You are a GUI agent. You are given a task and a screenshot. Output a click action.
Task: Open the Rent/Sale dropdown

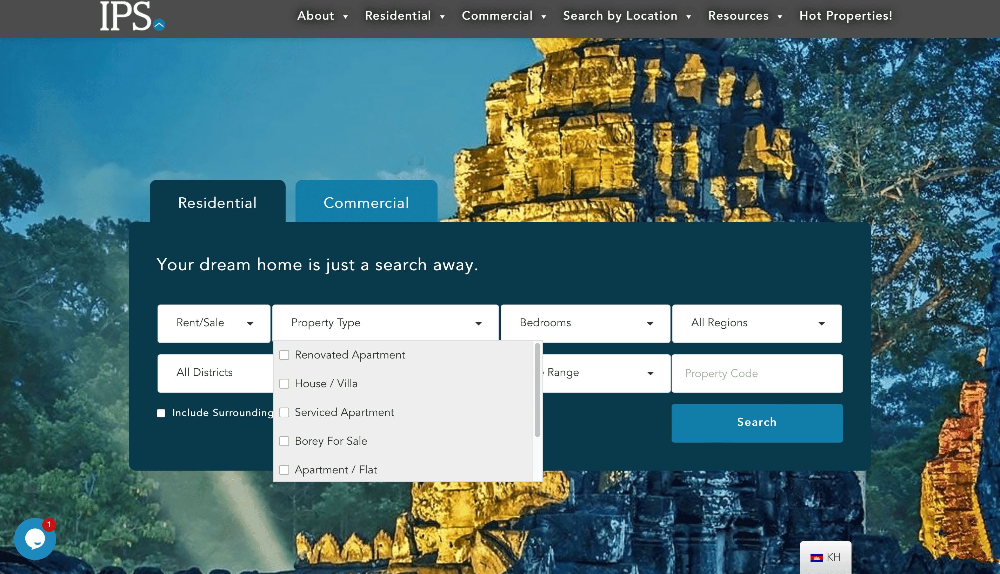213,323
